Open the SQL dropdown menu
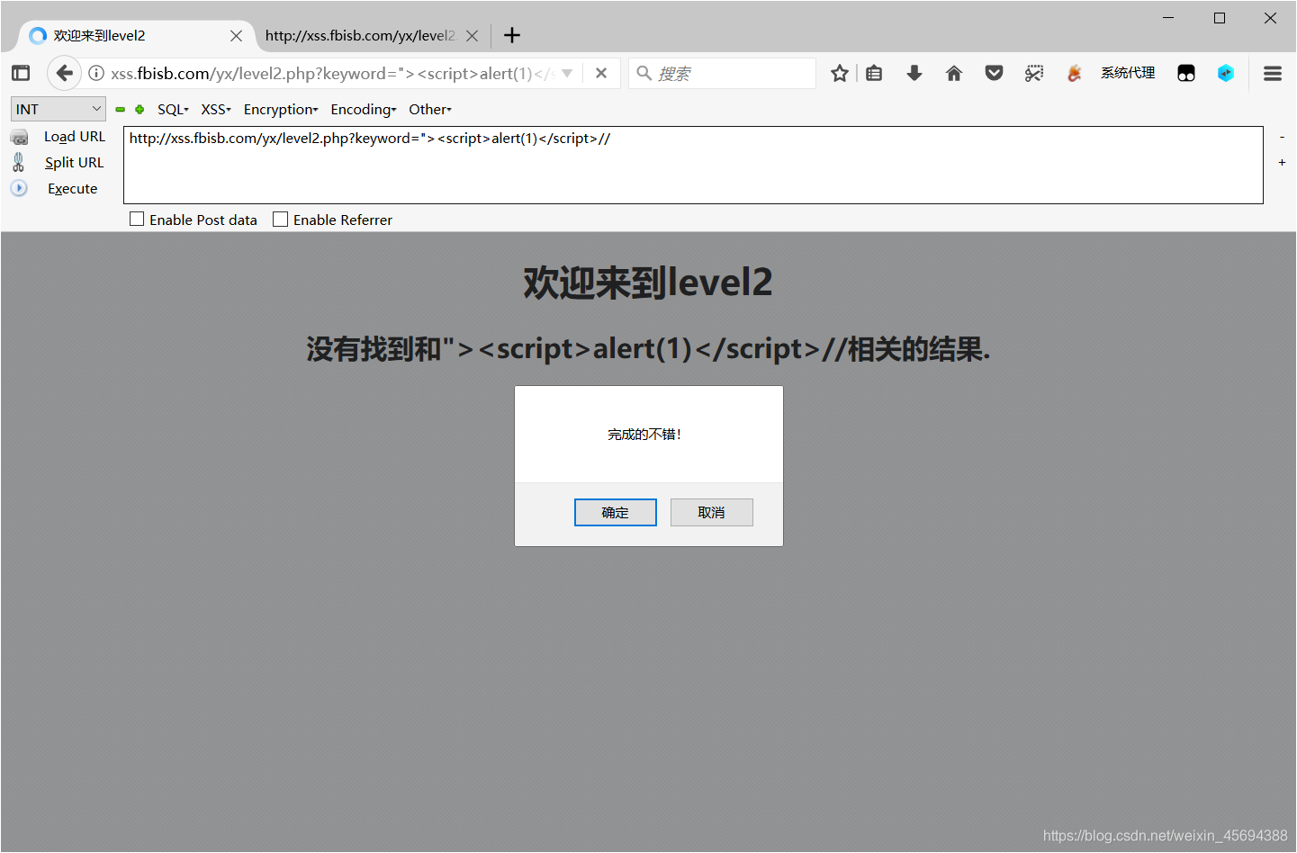Viewport: 1297px width, 853px height. tap(172, 109)
